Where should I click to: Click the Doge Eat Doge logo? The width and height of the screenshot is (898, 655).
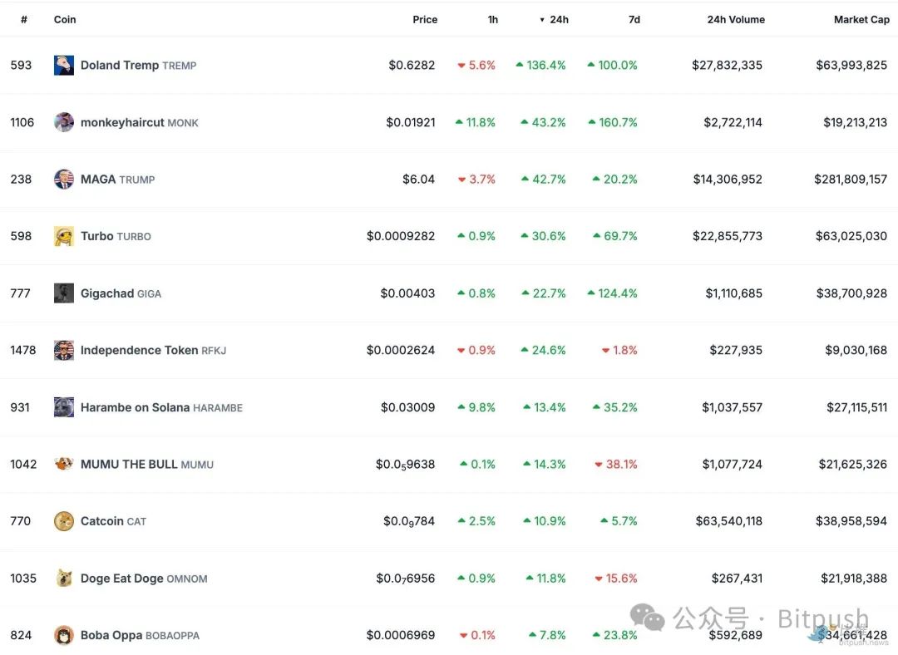click(x=63, y=579)
